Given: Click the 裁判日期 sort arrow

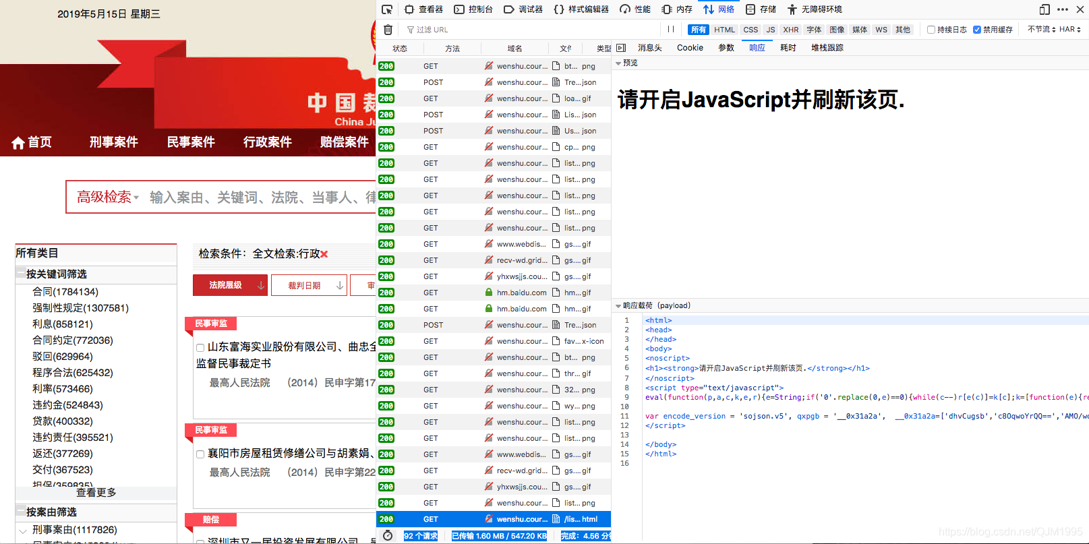Looking at the screenshot, I should (x=339, y=286).
